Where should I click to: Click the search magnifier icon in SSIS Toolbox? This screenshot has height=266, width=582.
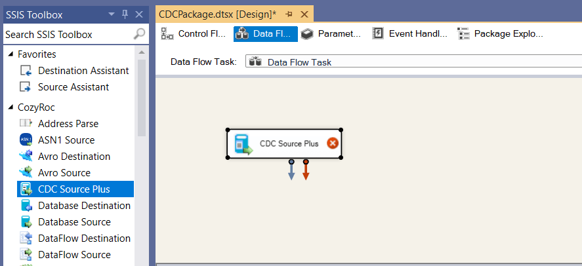point(140,34)
